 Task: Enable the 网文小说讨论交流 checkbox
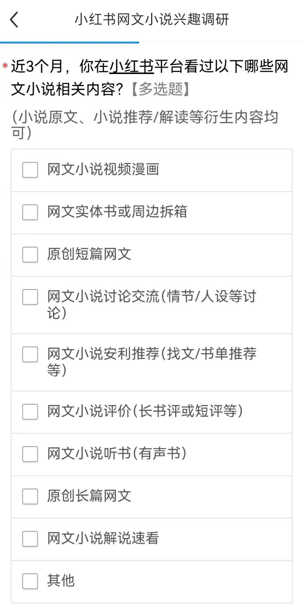coord(30,297)
